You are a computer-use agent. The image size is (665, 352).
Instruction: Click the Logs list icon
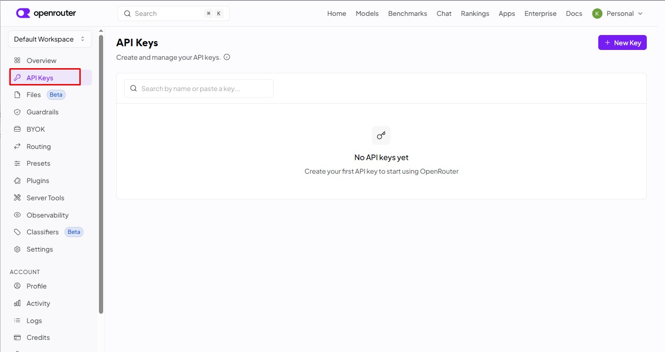coord(17,321)
